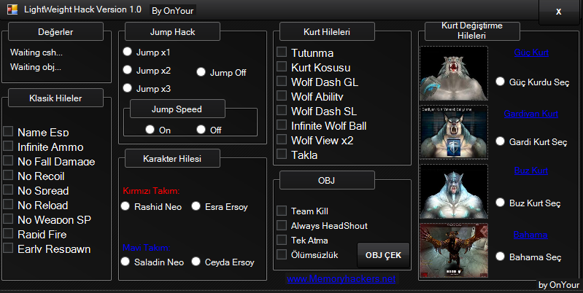Click the Bahama winged creature image
The height and width of the screenshot is (293, 583).
pos(454,250)
